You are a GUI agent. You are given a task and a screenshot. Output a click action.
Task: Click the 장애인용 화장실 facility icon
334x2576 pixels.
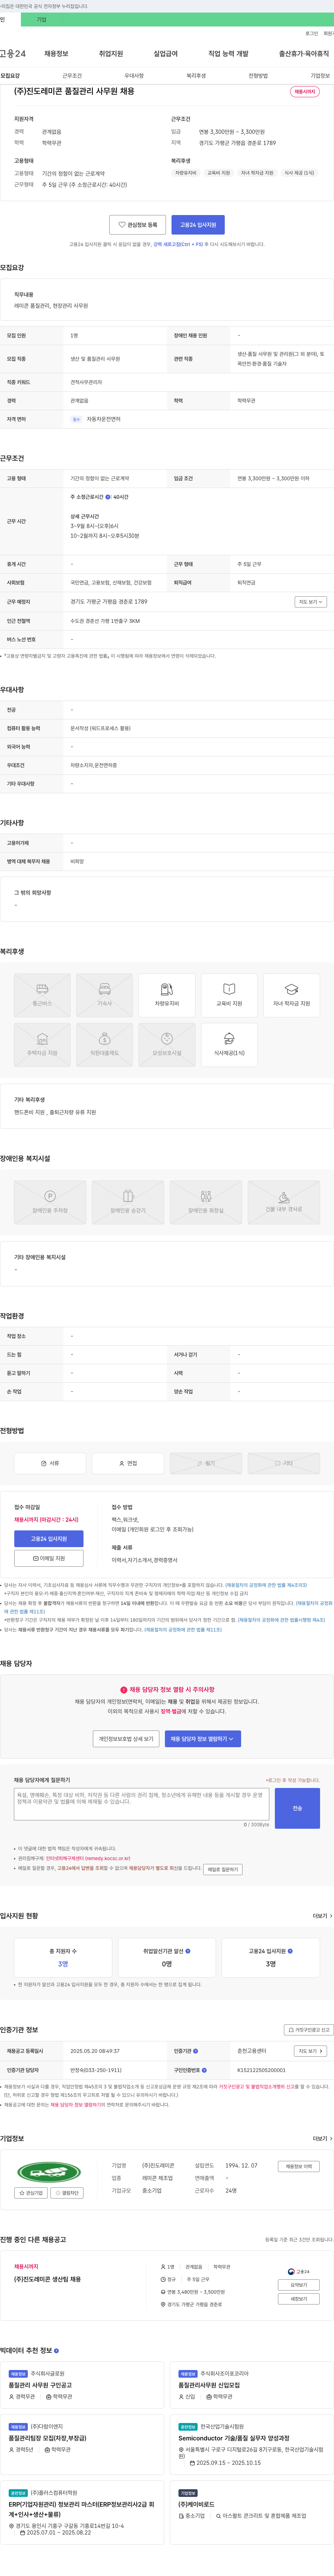(x=205, y=1202)
